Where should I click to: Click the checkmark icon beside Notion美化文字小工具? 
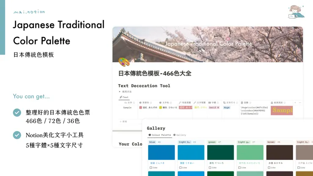pos(17,135)
